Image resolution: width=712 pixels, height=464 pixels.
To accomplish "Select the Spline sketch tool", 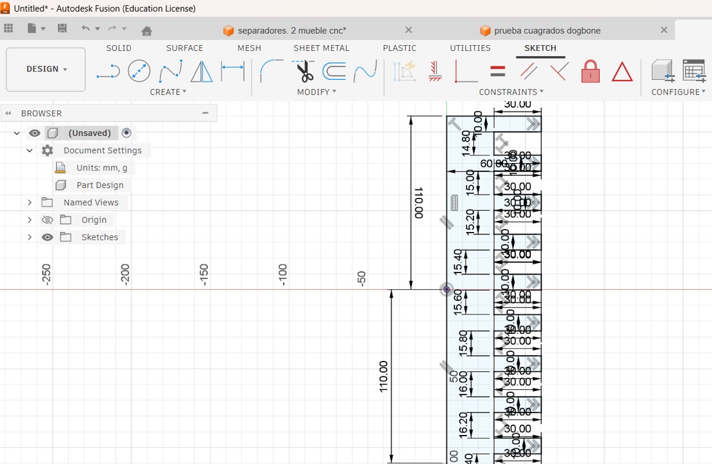I will [171, 72].
